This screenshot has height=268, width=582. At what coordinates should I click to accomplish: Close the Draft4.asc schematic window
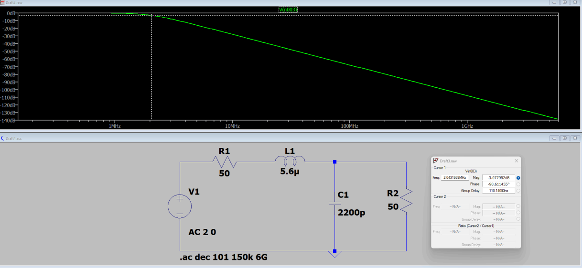click(575, 138)
